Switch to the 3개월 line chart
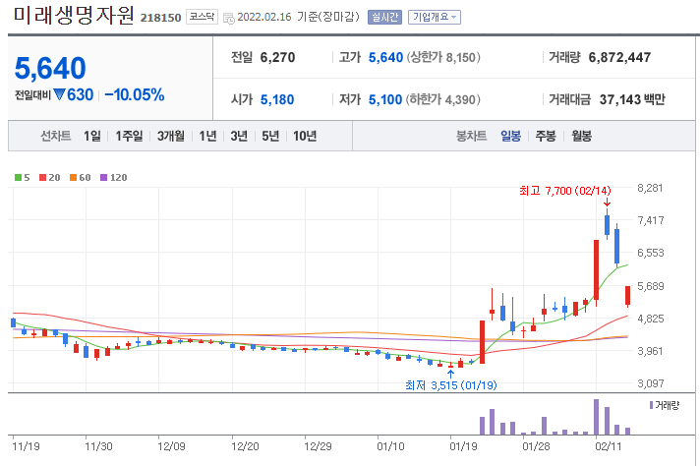700x466 pixels. click(x=170, y=136)
